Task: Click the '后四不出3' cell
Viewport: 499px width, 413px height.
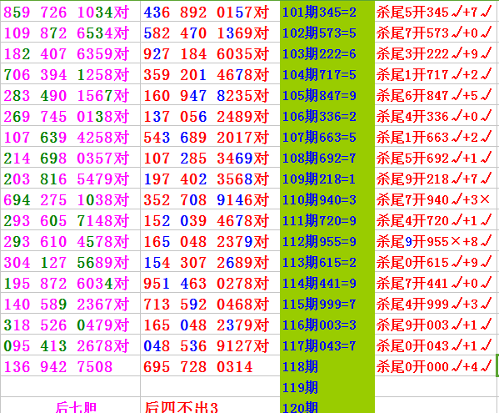Action: click(210, 405)
